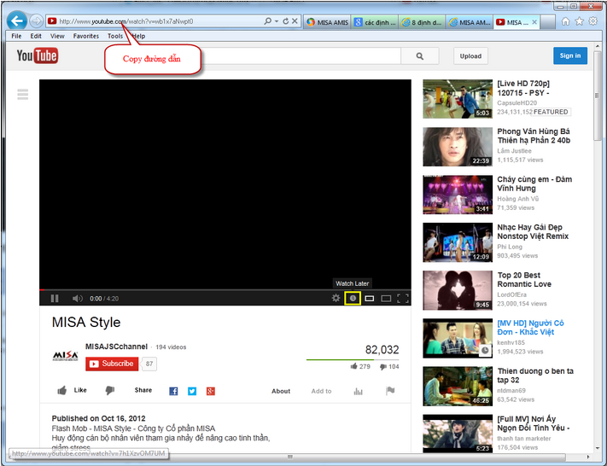The width and height of the screenshot is (607, 466).
Task: Mute the video volume speaker
Action: click(77, 299)
